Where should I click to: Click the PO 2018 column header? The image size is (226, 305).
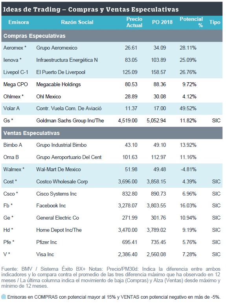(x=162, y=22)
